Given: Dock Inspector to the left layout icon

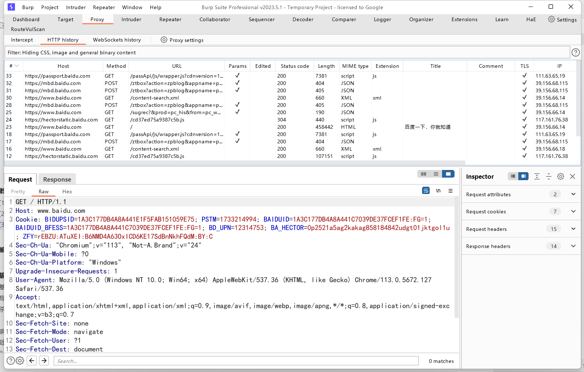Looking at the screenshot, I should pyautogui.click(x=513, y=177).
